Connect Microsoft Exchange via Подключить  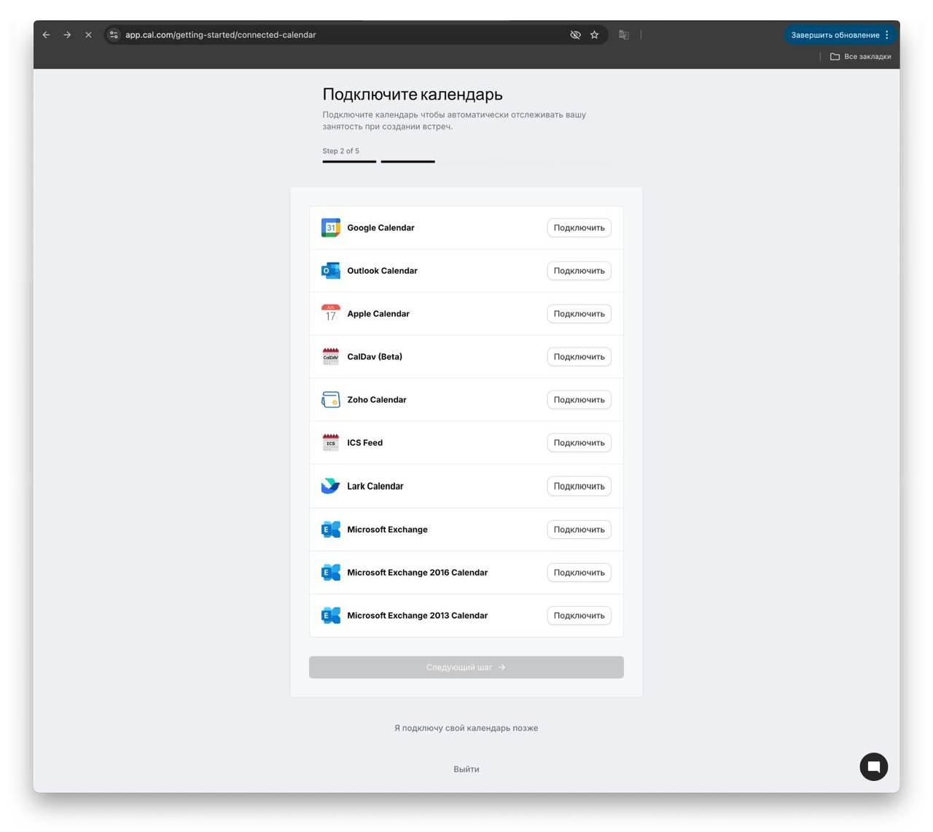pyautogui.click(x=579, y=530)
